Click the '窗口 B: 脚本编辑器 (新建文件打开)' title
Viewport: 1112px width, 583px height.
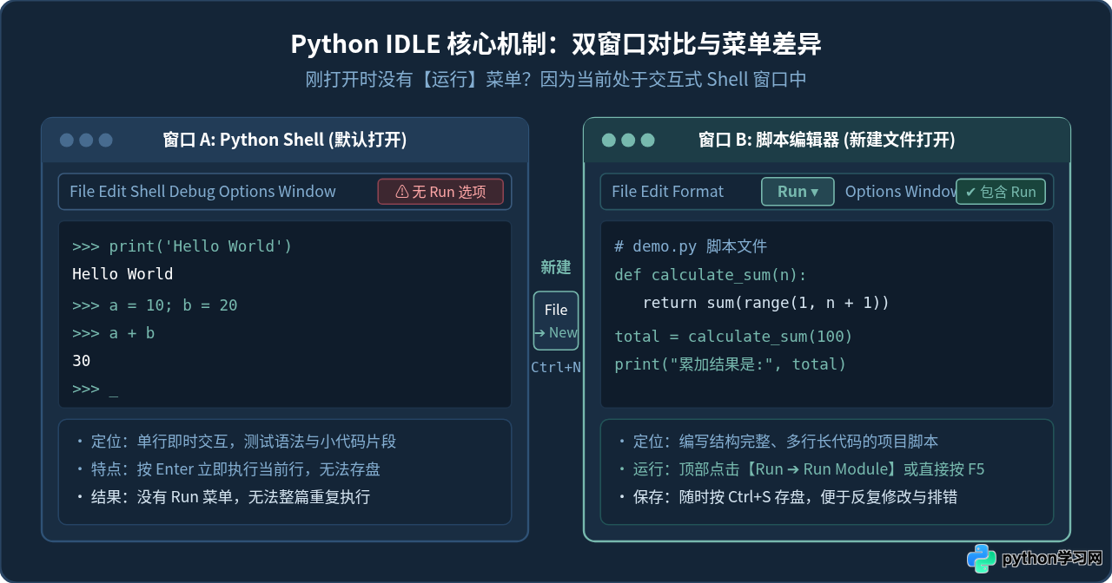pyautogui.click(x=827, y=140)
